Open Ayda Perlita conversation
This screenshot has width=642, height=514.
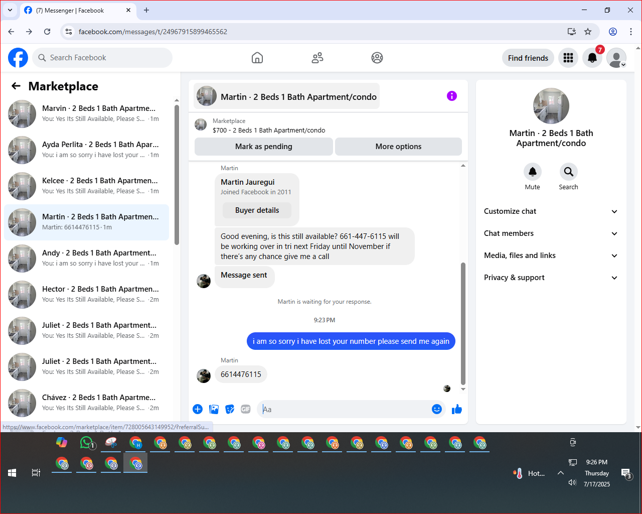pos(86,150)
